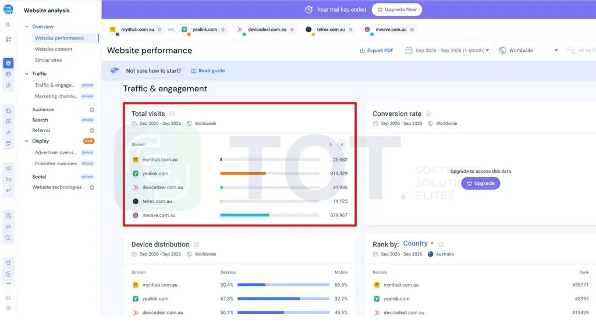Click the clock icon in trial banner
This screenshot has height=335, width=596.
308,9
